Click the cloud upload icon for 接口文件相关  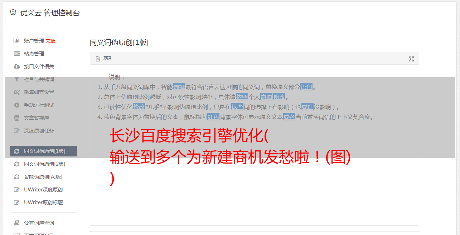click(x=16, y=66)
